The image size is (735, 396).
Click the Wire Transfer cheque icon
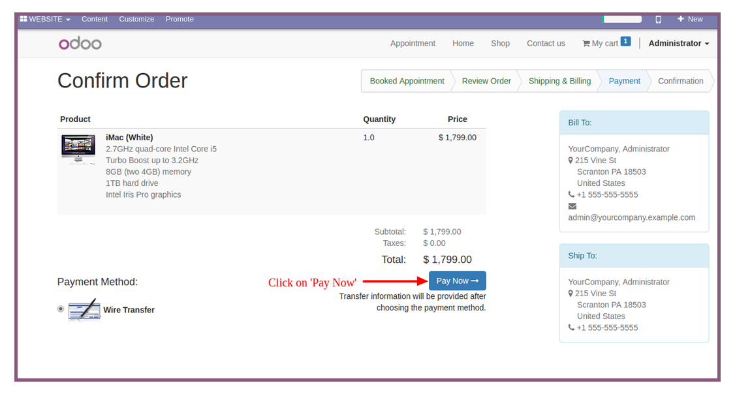tap(84, 310)
